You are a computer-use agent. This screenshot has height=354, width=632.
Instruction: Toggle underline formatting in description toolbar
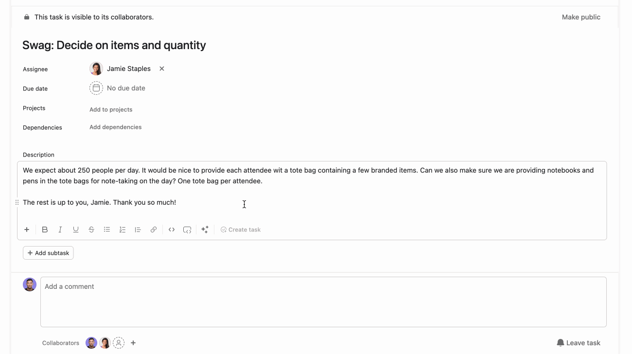pyautogui.click(x=76, y=230)
